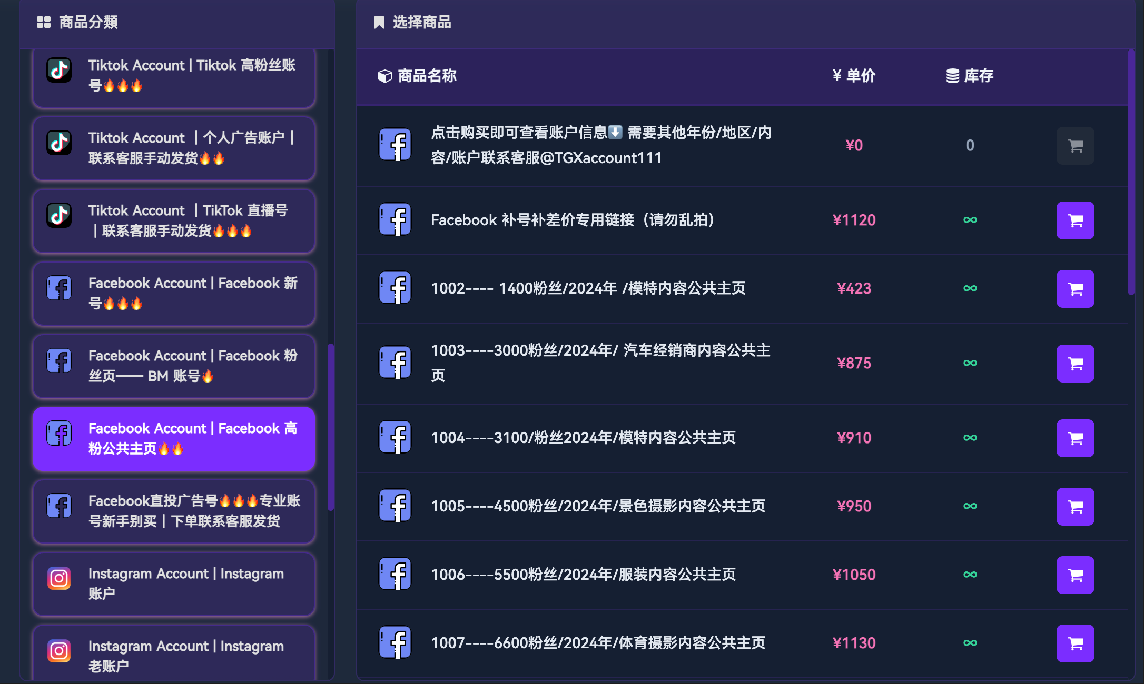This screenshot has height=684, width=1144.
Task: Select Facebook 高粉公共主页 active category
Action: 174,439
